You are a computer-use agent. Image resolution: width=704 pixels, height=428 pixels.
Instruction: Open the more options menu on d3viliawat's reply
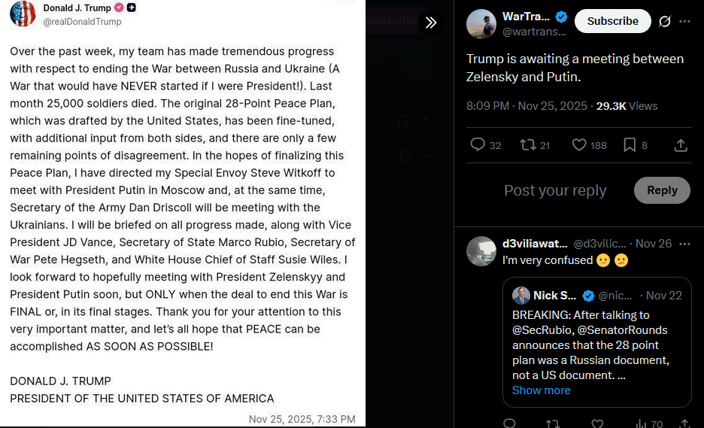684,244
